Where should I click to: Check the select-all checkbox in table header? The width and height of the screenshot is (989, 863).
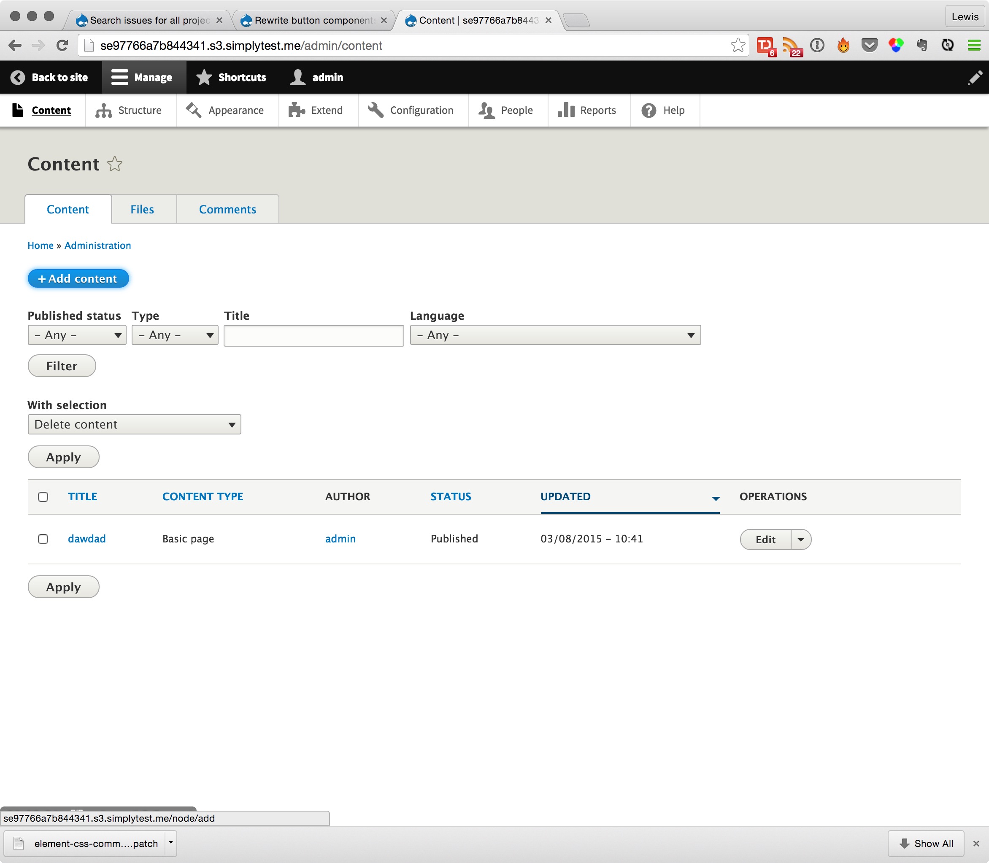pyautogui.click(x=43, y=497)
